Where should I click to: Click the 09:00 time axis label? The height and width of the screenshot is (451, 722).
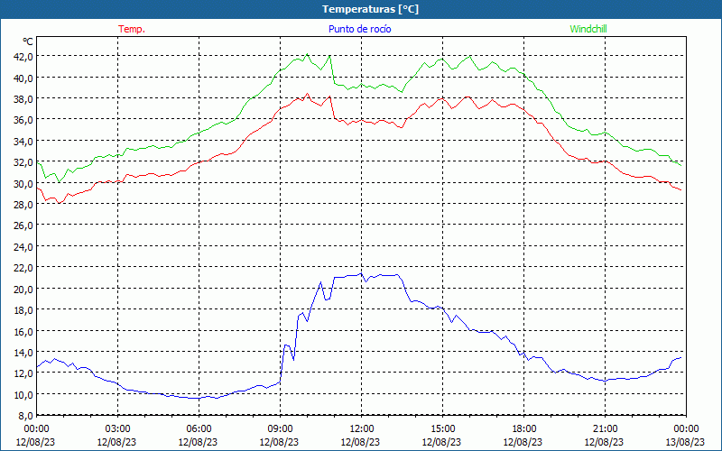point(280,429)
